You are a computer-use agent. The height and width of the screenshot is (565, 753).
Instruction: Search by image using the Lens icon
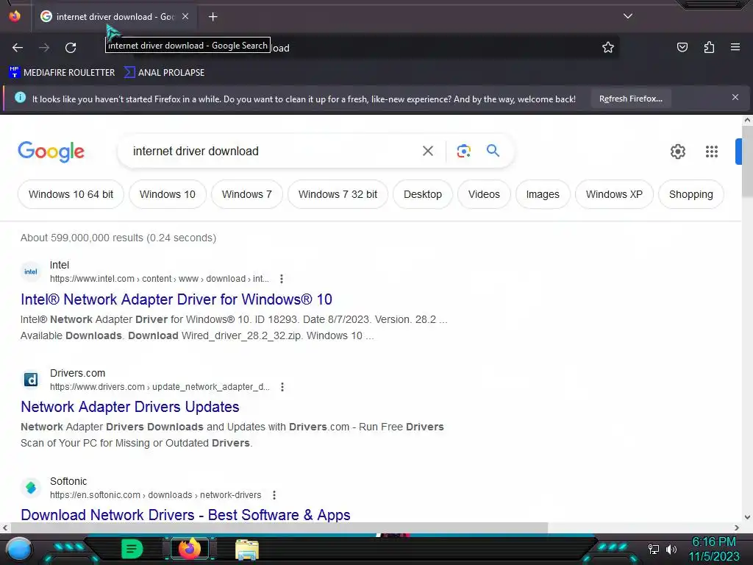pyautogui.click(x=463, y=152)
